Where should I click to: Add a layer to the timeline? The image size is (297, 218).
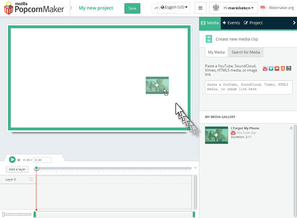(17, 169)
